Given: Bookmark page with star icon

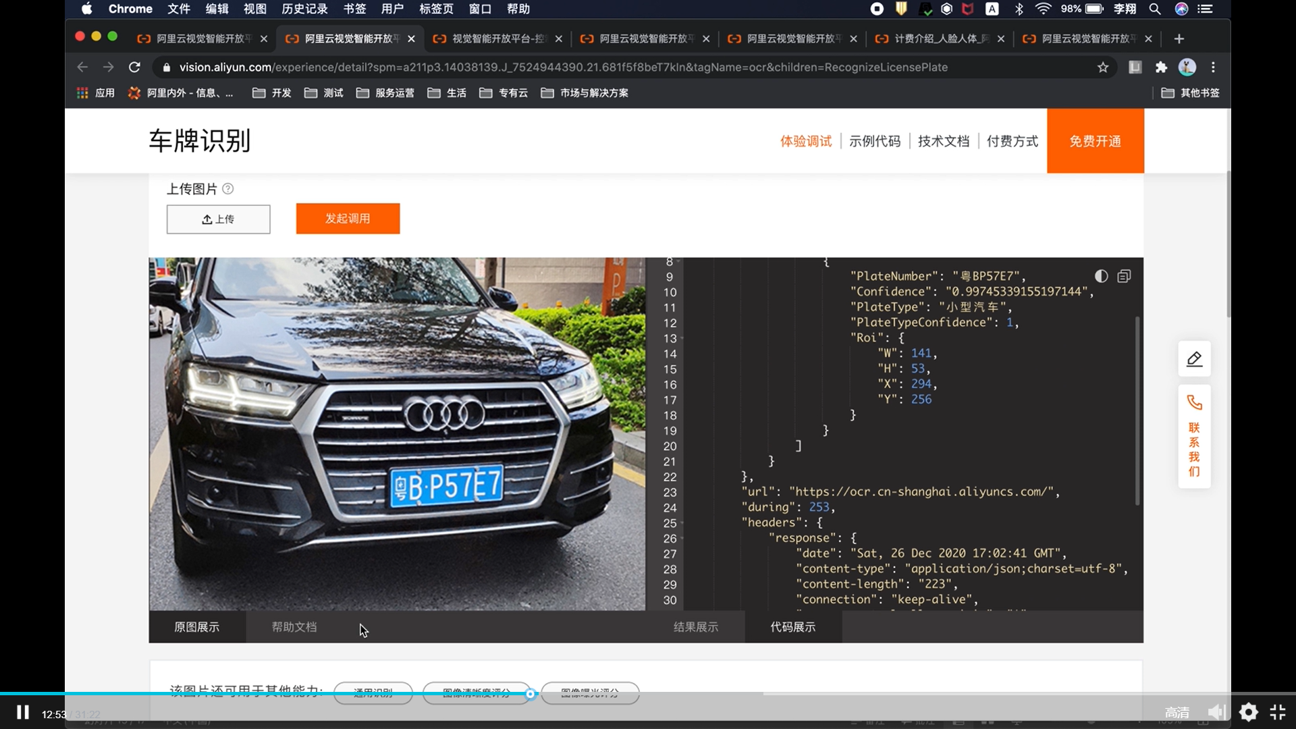Looking at the screenshot, I should [x=1103, y=67].
